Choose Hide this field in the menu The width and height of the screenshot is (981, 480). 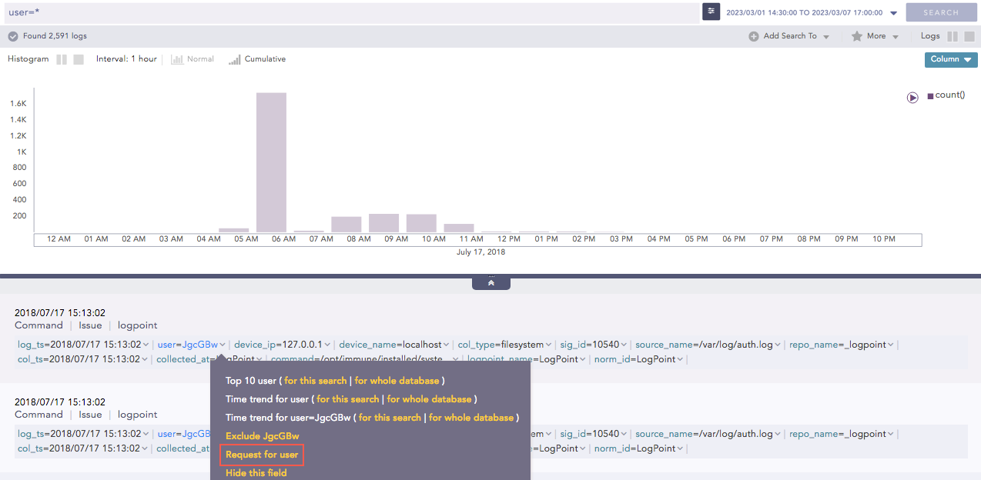(x=256, y=473)
